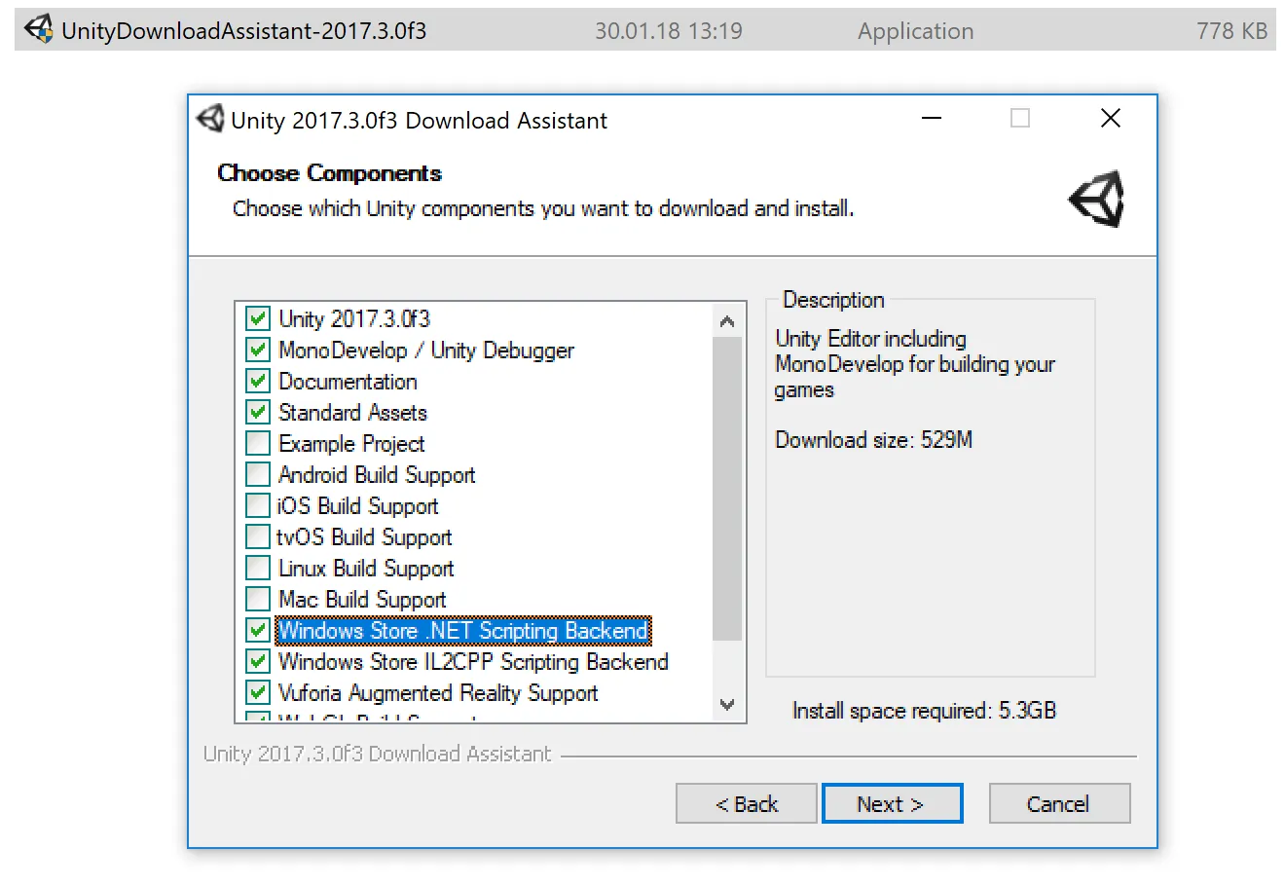The width and height of the screenshot is (1285, 886).
Task: Uncheck Vuforia Augmented Reality Support
Action: point(258,692)
